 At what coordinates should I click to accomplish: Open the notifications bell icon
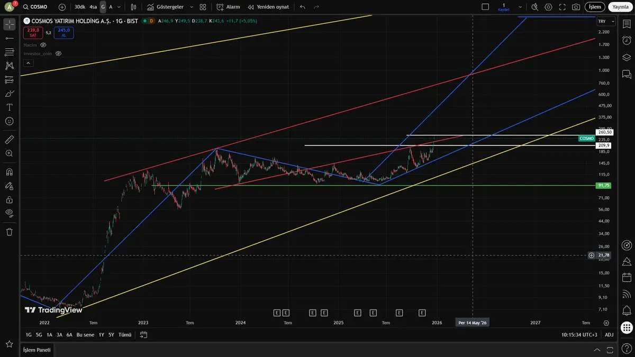[x=627, y=310]
